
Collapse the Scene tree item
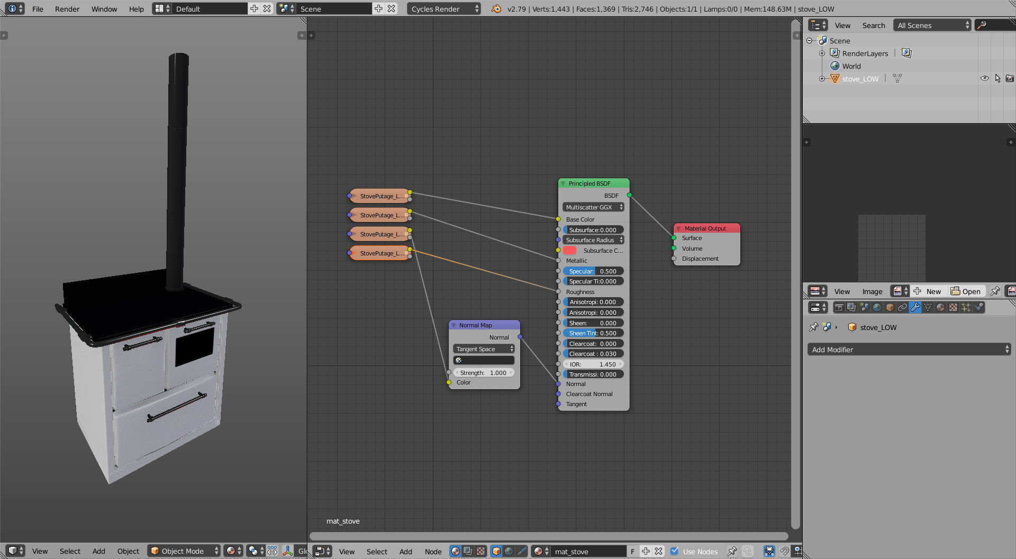[x=809, y=41]
